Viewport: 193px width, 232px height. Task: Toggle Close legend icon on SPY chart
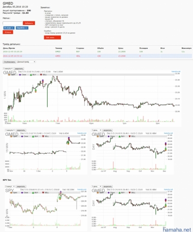(22, 193)
